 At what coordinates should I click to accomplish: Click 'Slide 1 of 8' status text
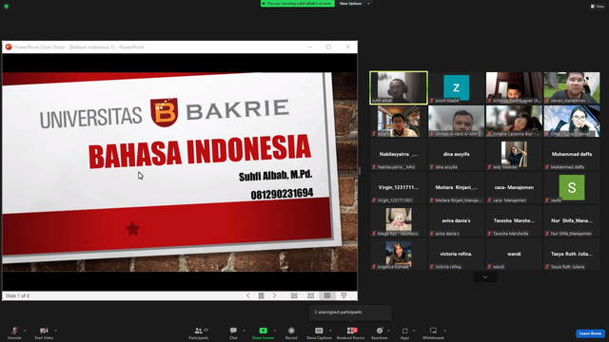point(17,295)
